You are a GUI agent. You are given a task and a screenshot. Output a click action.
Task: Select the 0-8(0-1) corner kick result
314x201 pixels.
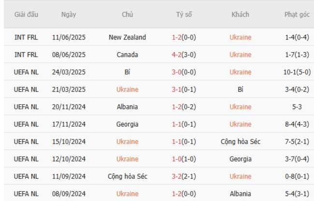tap(297, 176)
